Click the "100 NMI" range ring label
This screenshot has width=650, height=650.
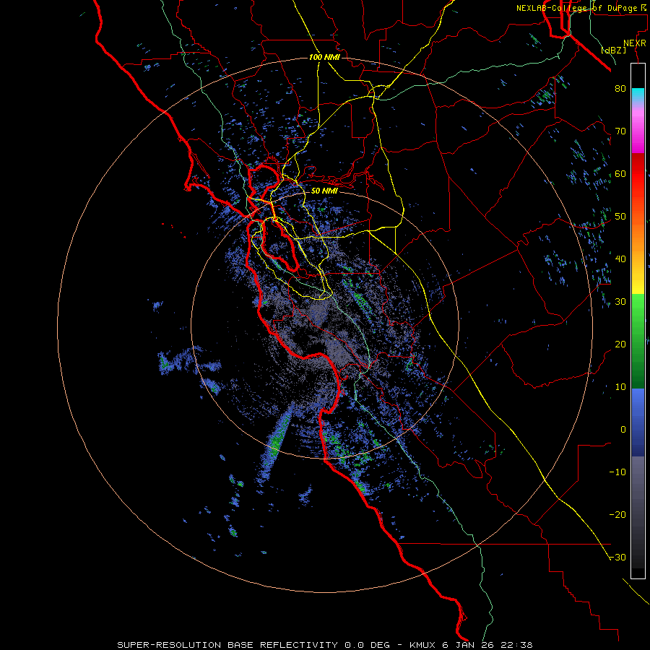pyautogui.click(x=324, y=57)
